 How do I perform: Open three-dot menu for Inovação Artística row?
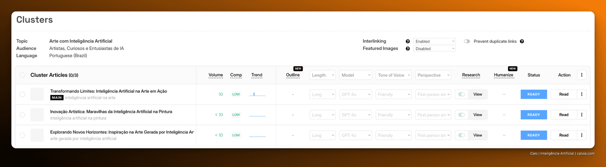coord(582,115)
